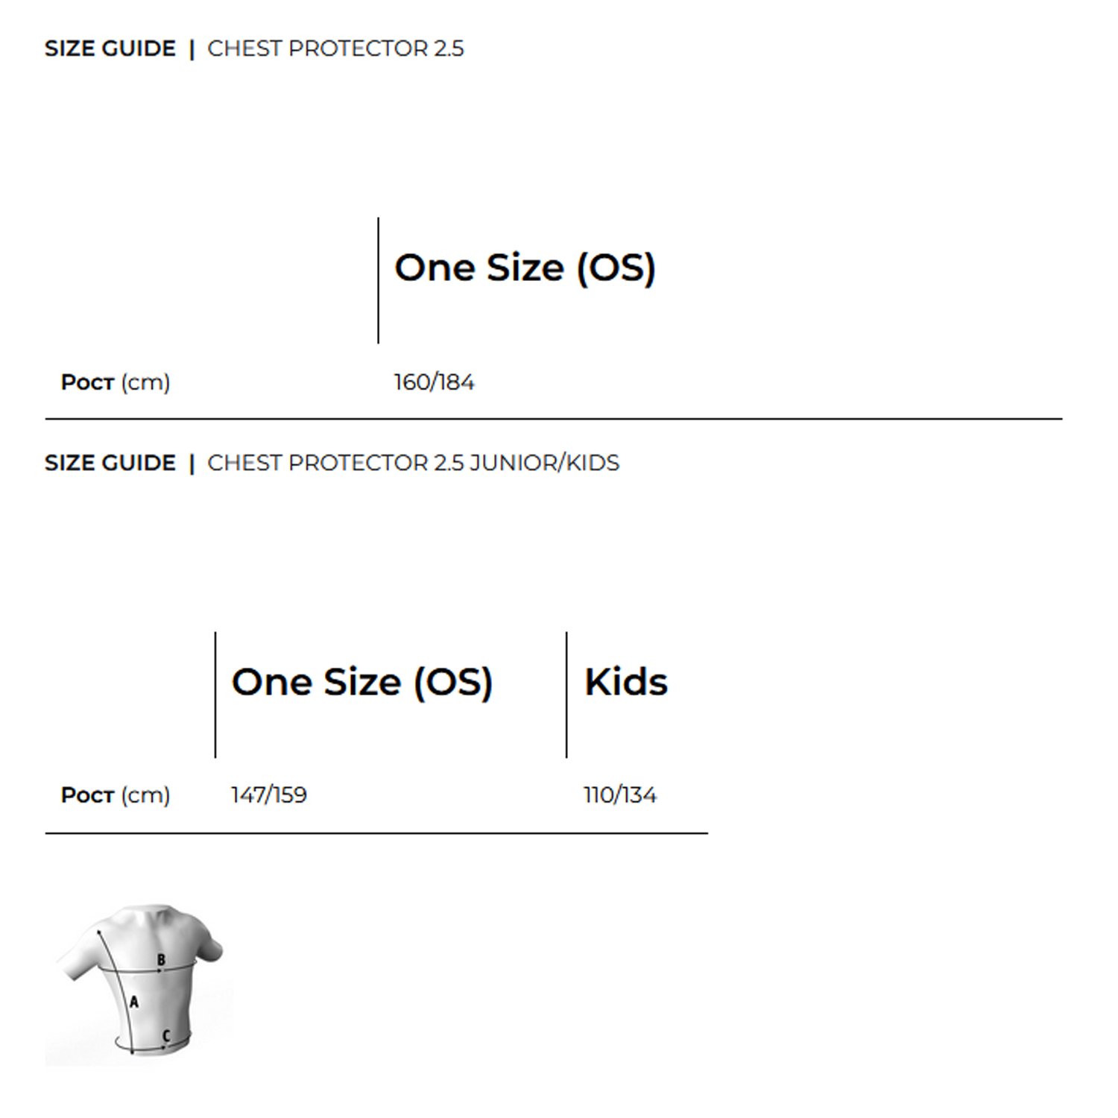Click the 160/184 height value
Screen dimensions: 1118x1118
coord(434,382)
